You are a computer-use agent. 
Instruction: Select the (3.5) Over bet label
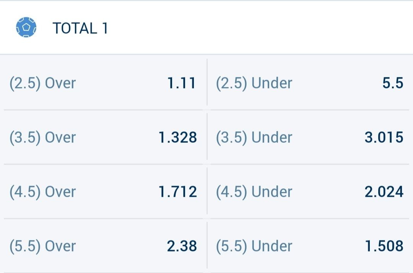[x=43, y=137]
